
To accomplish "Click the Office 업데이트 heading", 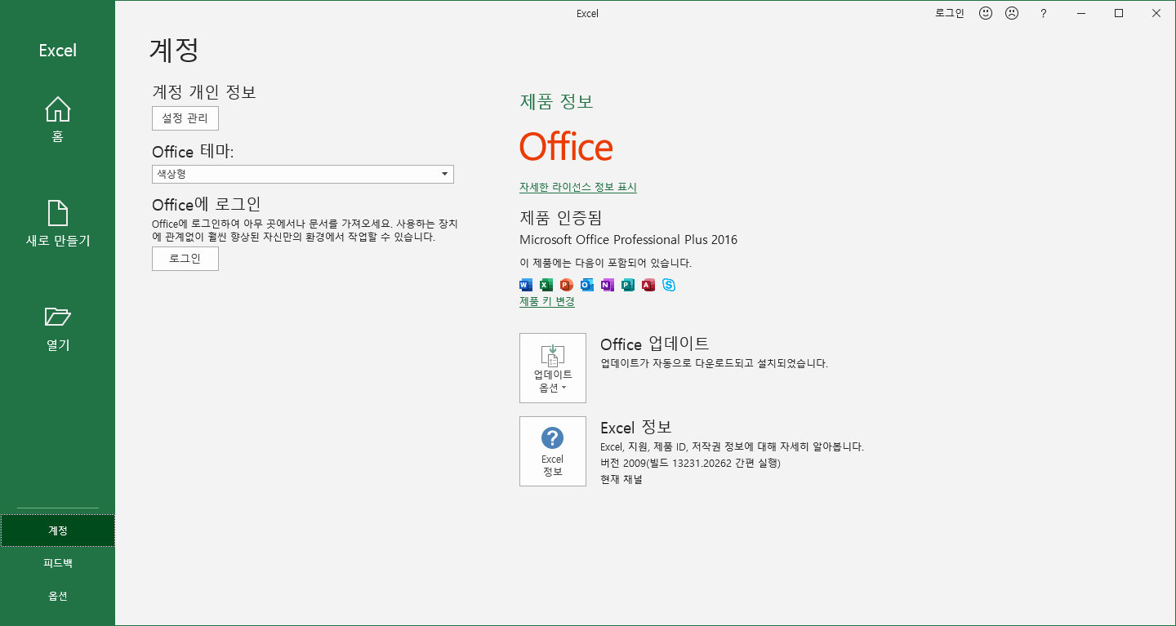I will tap(655, 344).
